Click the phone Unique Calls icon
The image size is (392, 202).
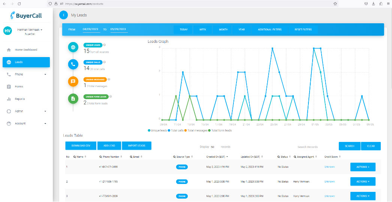73,64
